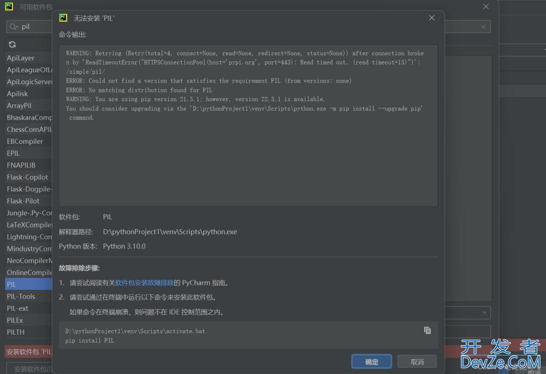Click the interpreter path python.exe value
Image resolution: width=546 pixels, height=374 pixels.
tap(170, 232)
